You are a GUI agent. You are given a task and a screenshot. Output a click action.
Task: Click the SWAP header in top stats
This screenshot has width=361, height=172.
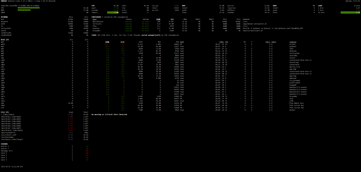click(x=275, y=5)
